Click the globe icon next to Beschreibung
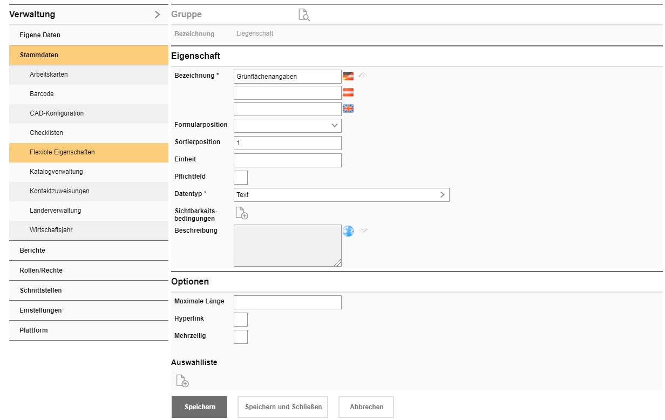 pos(348,231)
